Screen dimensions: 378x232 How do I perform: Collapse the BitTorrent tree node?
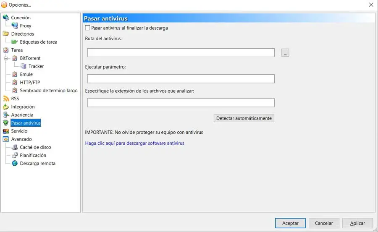6,58
